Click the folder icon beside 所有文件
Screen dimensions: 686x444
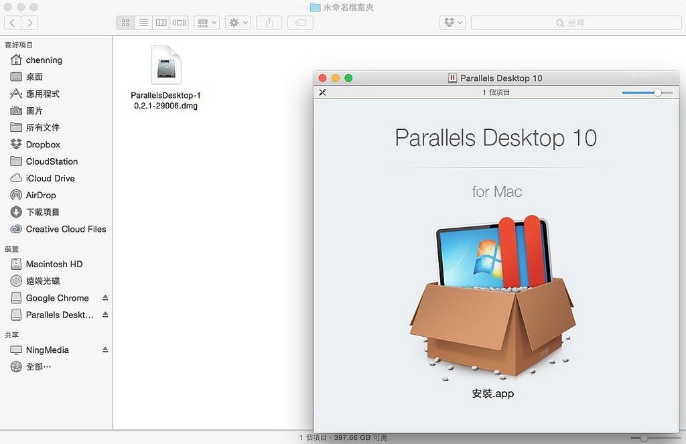[x=16, y=127]
